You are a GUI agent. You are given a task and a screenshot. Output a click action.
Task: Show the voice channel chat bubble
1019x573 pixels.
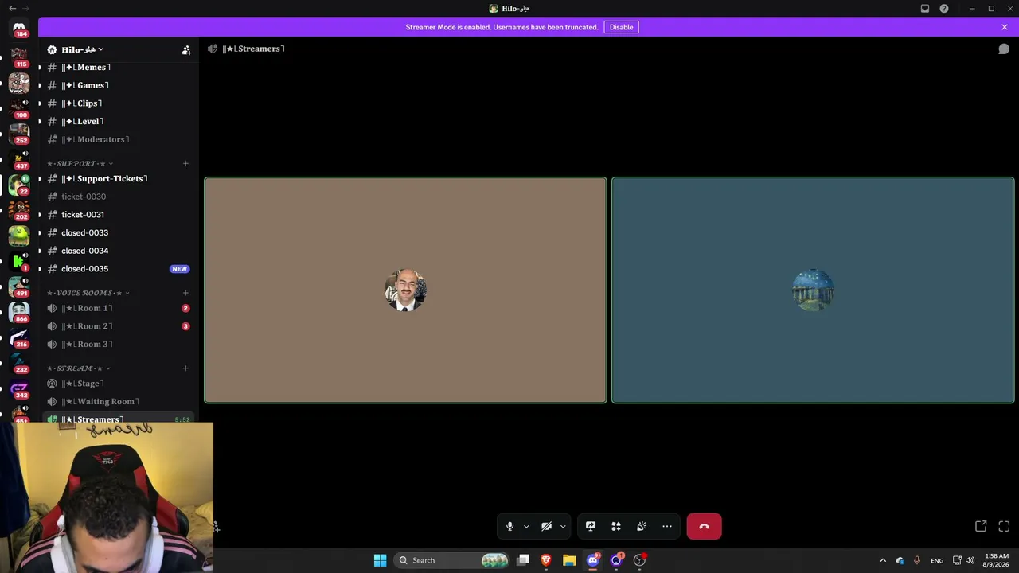tap(1004, 49)
